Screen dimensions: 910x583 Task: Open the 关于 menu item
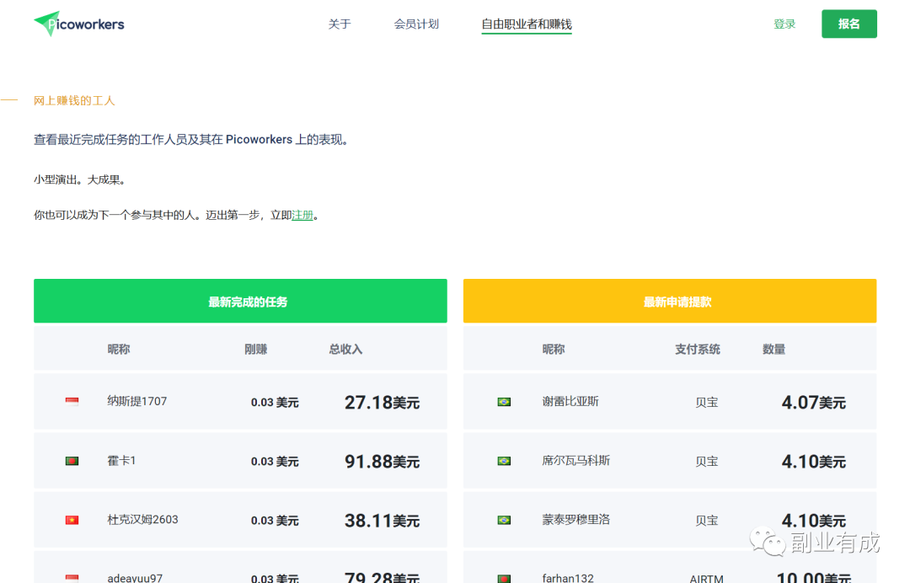click(340, 24)
